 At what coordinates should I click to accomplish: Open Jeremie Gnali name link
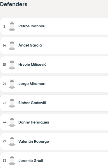pos(31,161)
